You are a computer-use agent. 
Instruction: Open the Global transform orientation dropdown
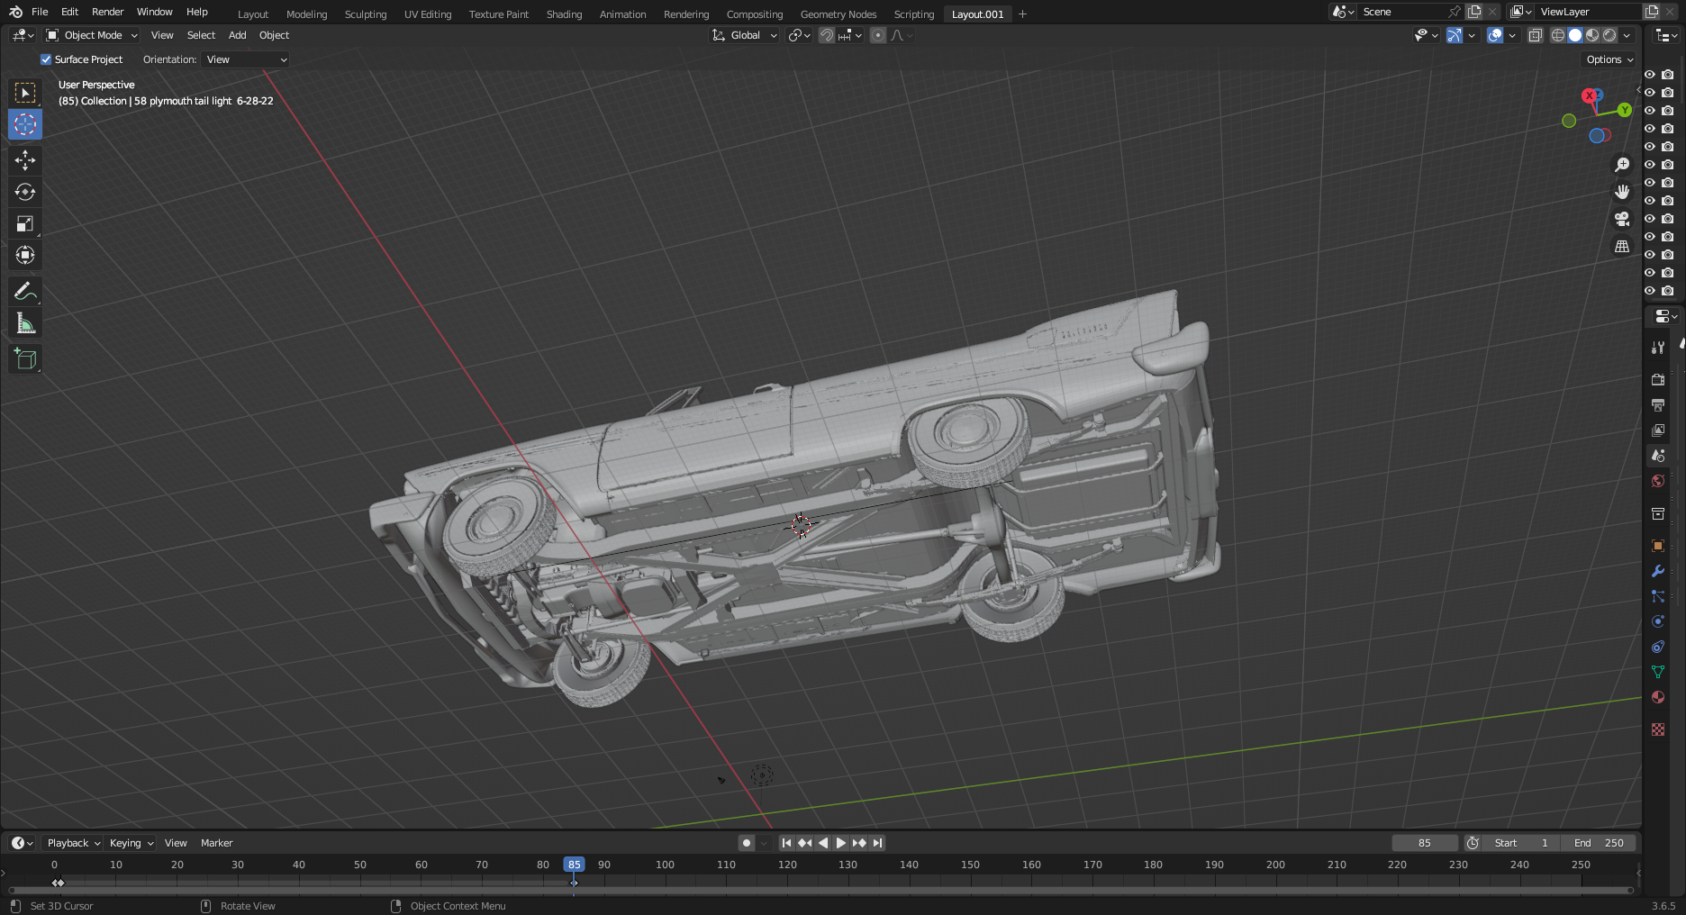click(745, 35)
